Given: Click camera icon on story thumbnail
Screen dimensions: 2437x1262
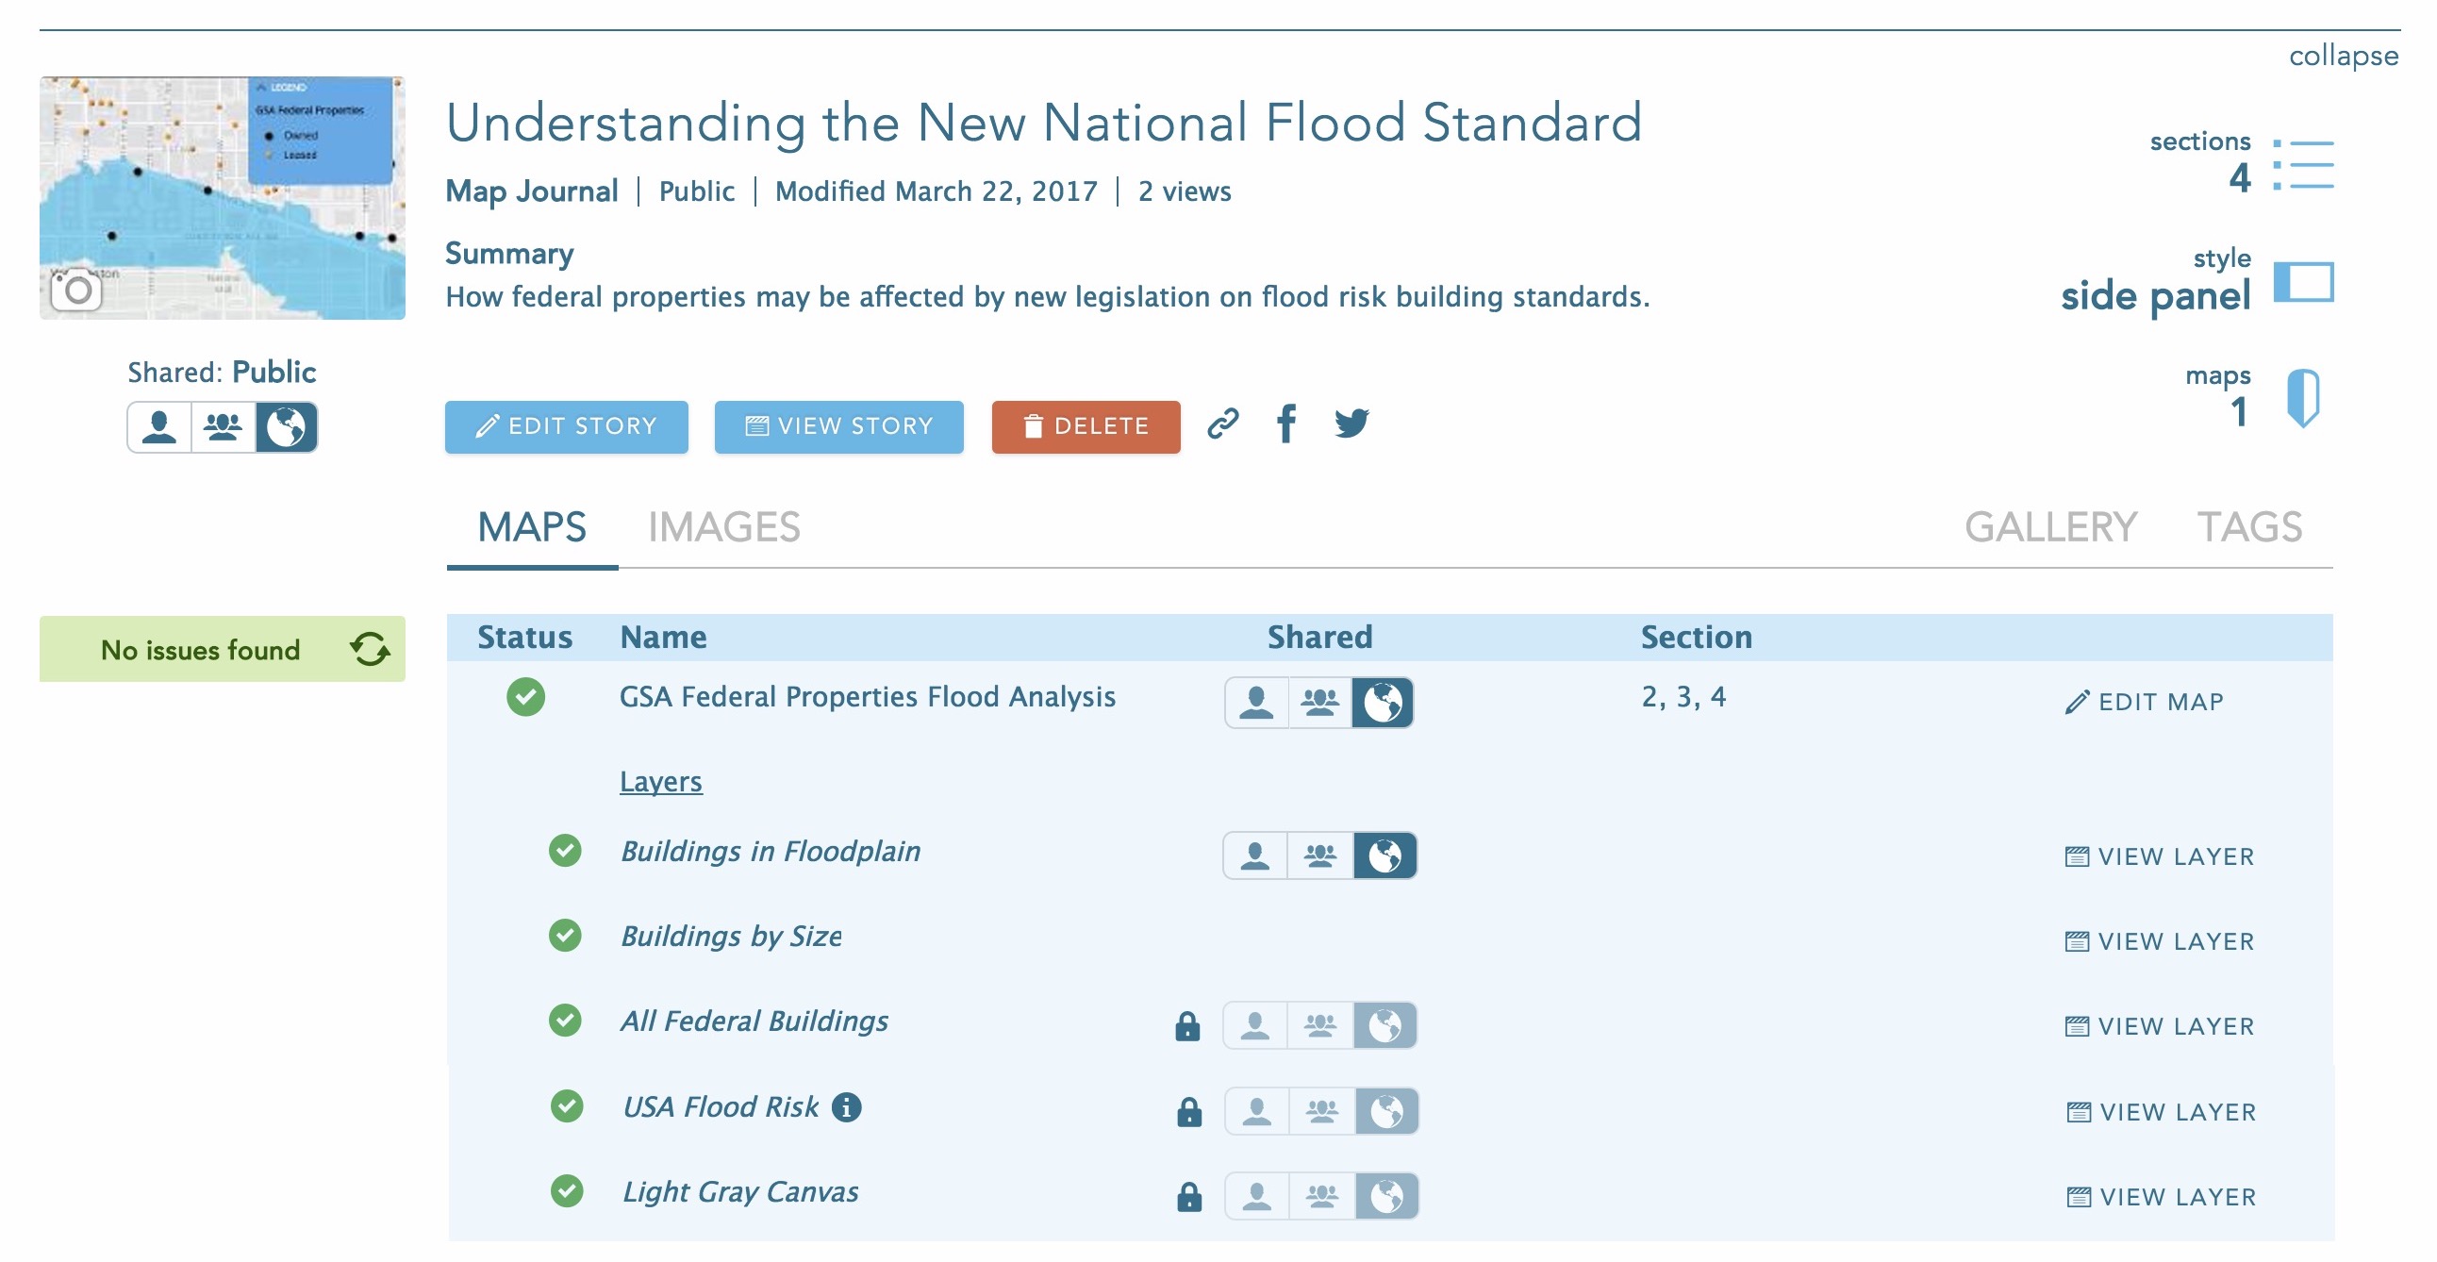Looking at the screenshot, I should pos(76,291).
